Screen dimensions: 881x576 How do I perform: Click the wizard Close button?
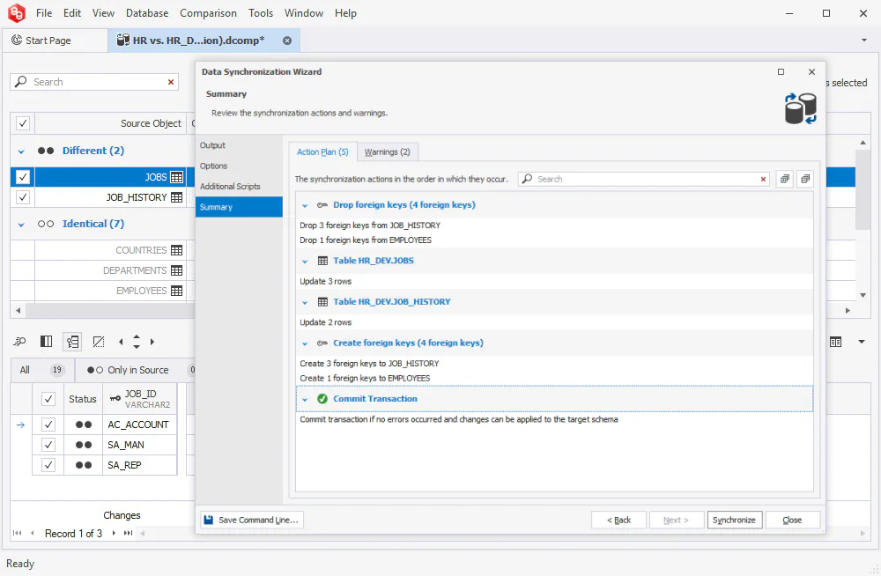792,520
